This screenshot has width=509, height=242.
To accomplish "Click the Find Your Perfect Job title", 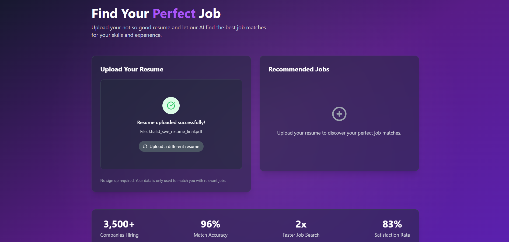I will (x=156, y=13).
